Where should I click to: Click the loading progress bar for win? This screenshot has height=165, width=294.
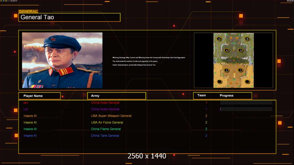click(x=246, y=102)
